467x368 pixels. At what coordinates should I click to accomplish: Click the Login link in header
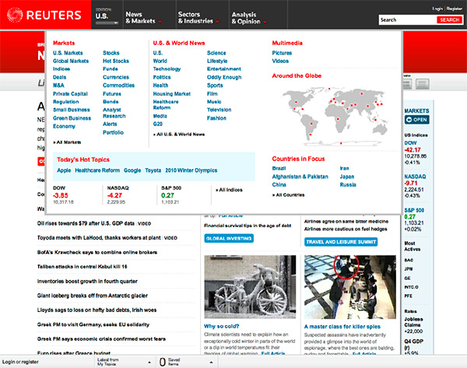point(437,8)
